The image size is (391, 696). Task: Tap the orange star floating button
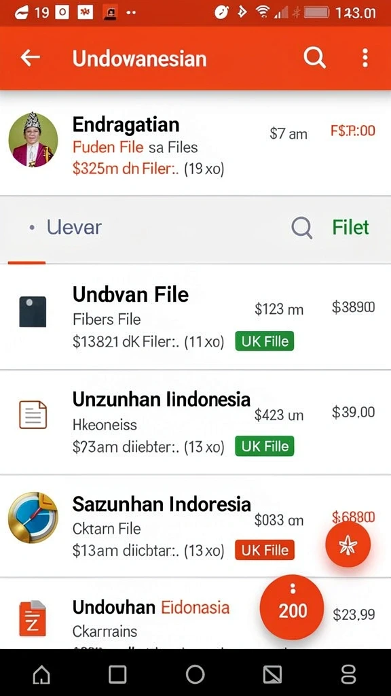[x=348, y=544]
